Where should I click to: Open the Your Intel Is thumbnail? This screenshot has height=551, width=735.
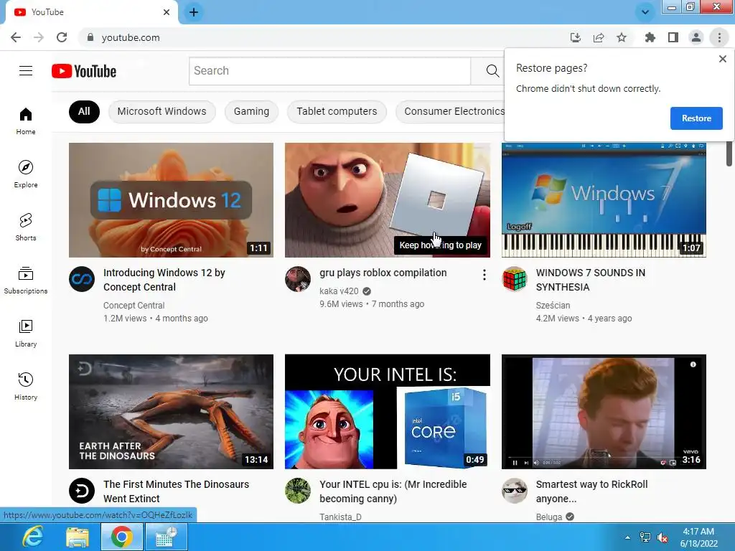pos(387,411)
